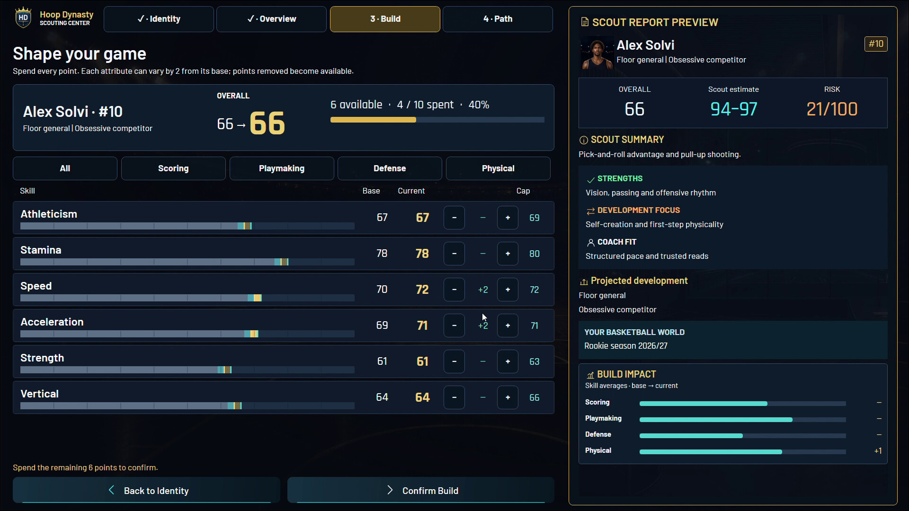Click the Scout Summary info icon
The height and width of the screenshot is (511, 909).
(584, 140)
